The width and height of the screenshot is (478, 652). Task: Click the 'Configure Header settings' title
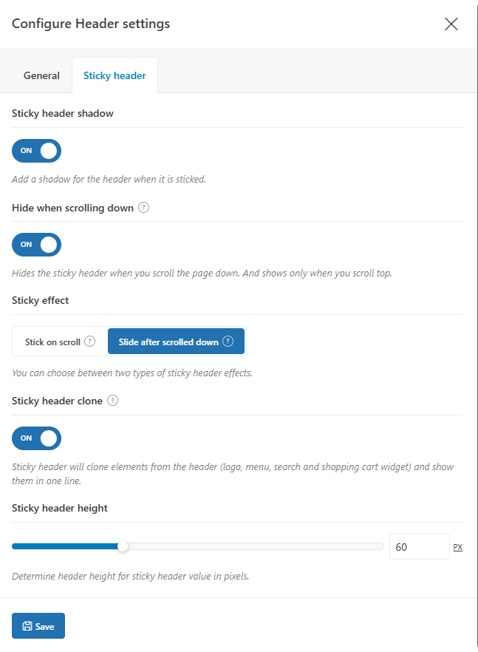pyautogui.click(x=91, y=24)
